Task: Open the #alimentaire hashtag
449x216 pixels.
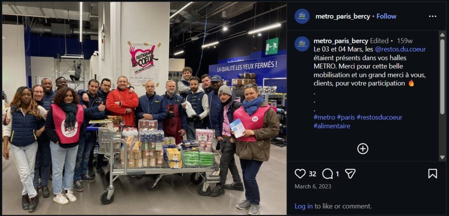Action: 331,126
